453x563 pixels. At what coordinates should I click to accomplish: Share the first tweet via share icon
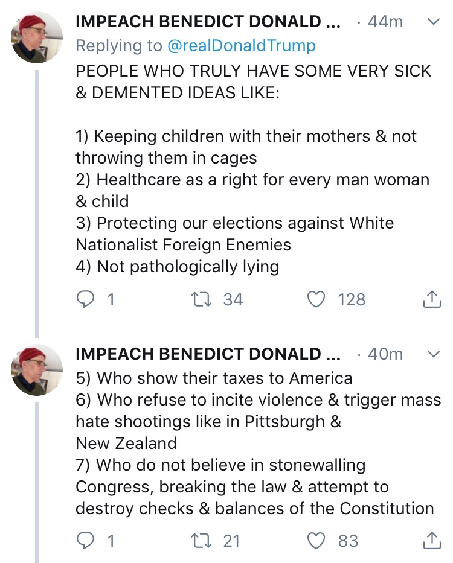coord(431,299)
